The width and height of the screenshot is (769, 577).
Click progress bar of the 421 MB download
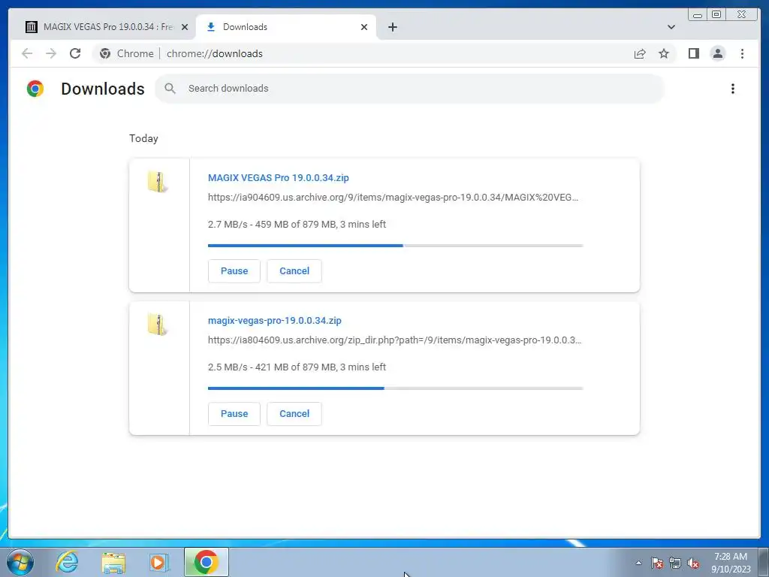tap(395, 388)
